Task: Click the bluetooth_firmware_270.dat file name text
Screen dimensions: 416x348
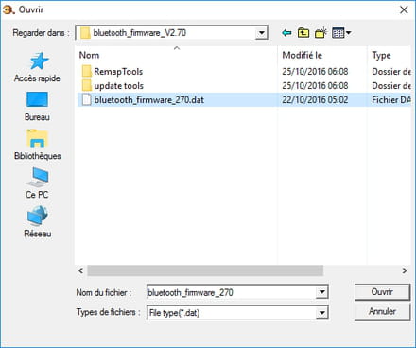Action: [x=149, y=100]
